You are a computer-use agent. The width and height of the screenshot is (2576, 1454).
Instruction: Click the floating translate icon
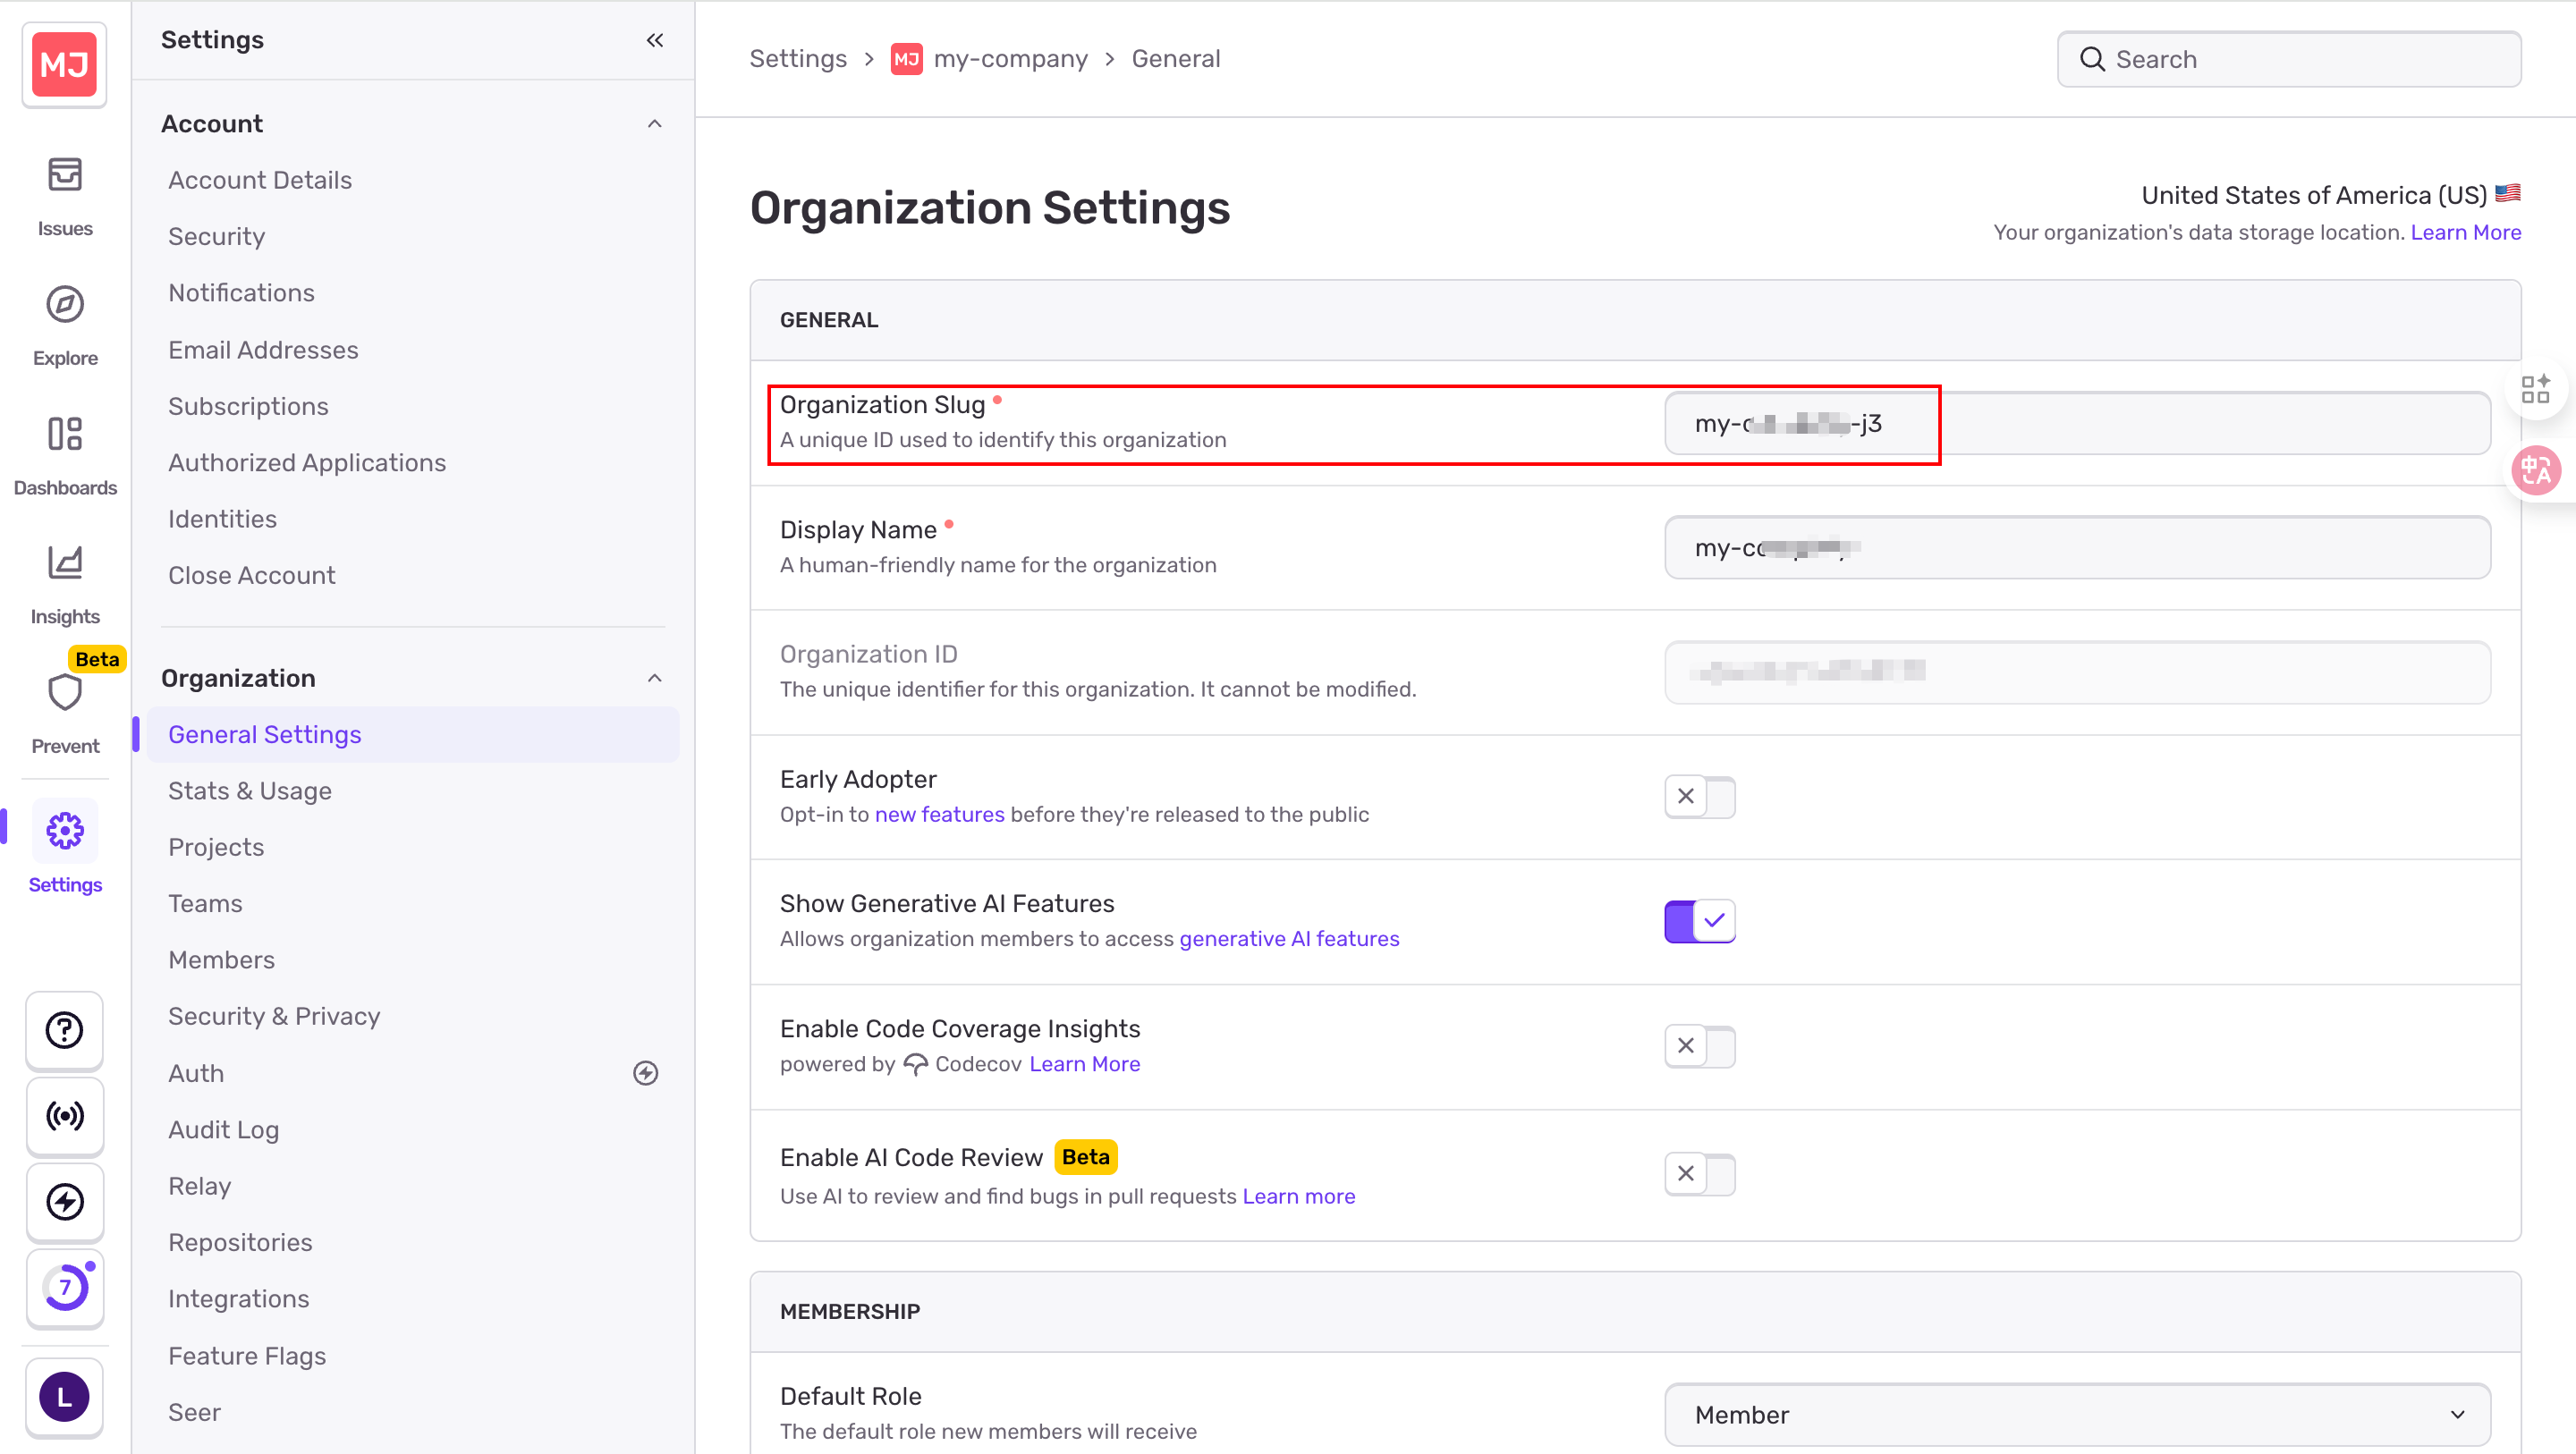2535,470
